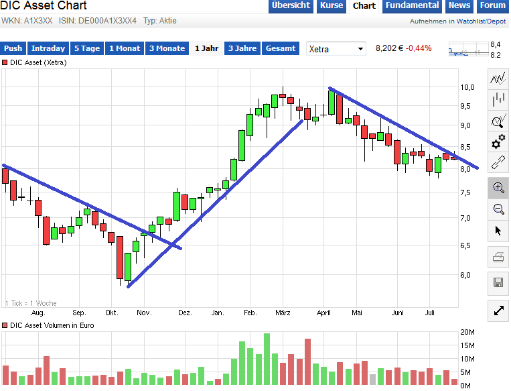Click the chain link icon
511x391 pixels.
pyautogui.click(x=498, y=162)
